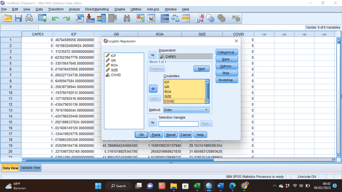Select COVID in the source variable list
The height and width of the screenshot is (192, 342).
coord(116,75)
